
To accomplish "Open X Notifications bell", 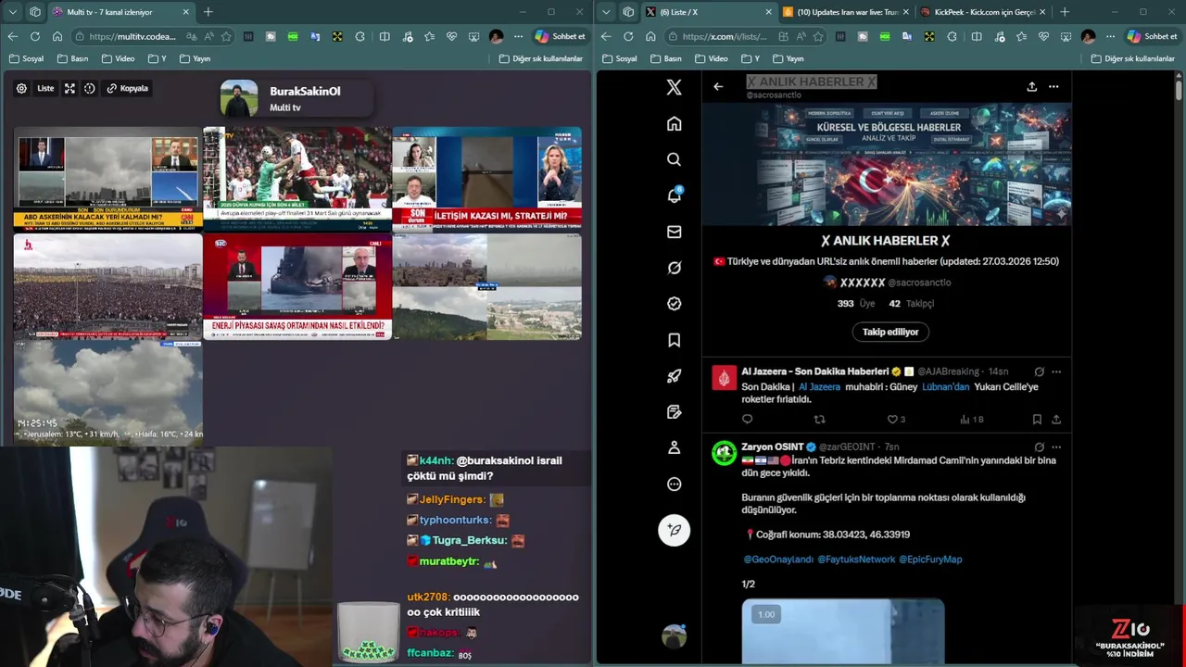I will [674, 195].
